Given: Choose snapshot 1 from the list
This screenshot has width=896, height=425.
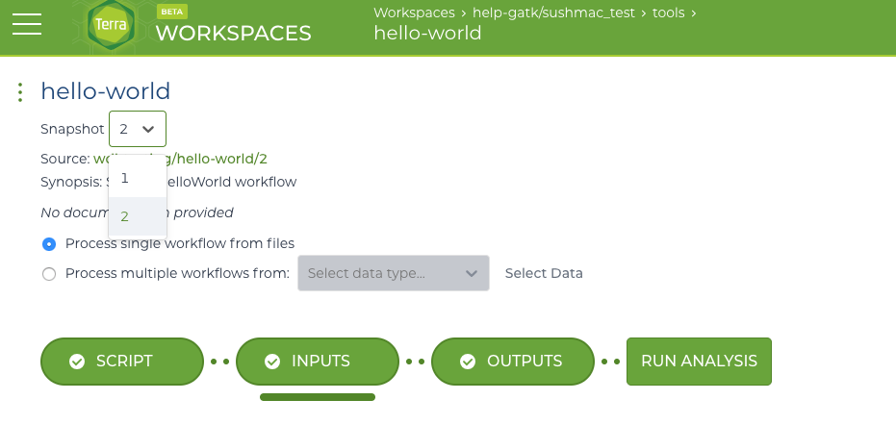Looking at the screenshot, I should pos(138,178).
